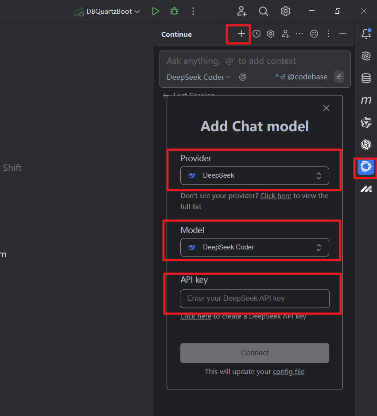
Task: Open the star-shaped AI tool in sidebar
Action: (x=366, y=122)
